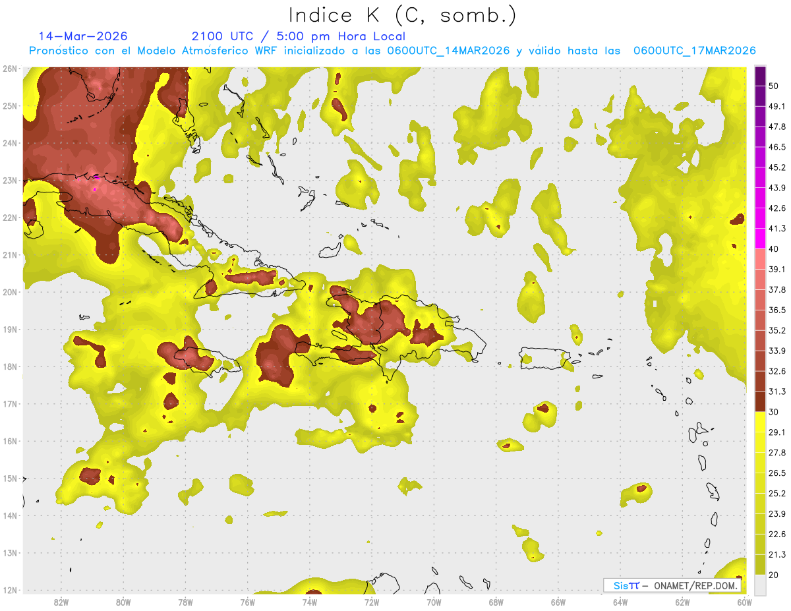
Task: Click the colorbar value '22.6'
Action: 776,535
